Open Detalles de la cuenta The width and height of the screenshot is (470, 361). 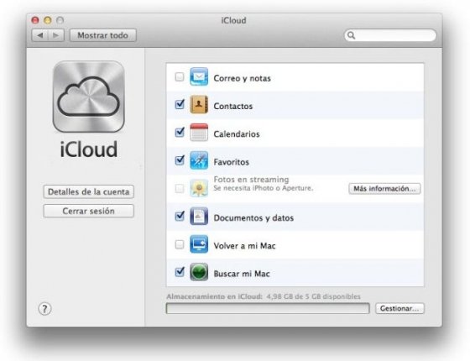coord(88,192)
